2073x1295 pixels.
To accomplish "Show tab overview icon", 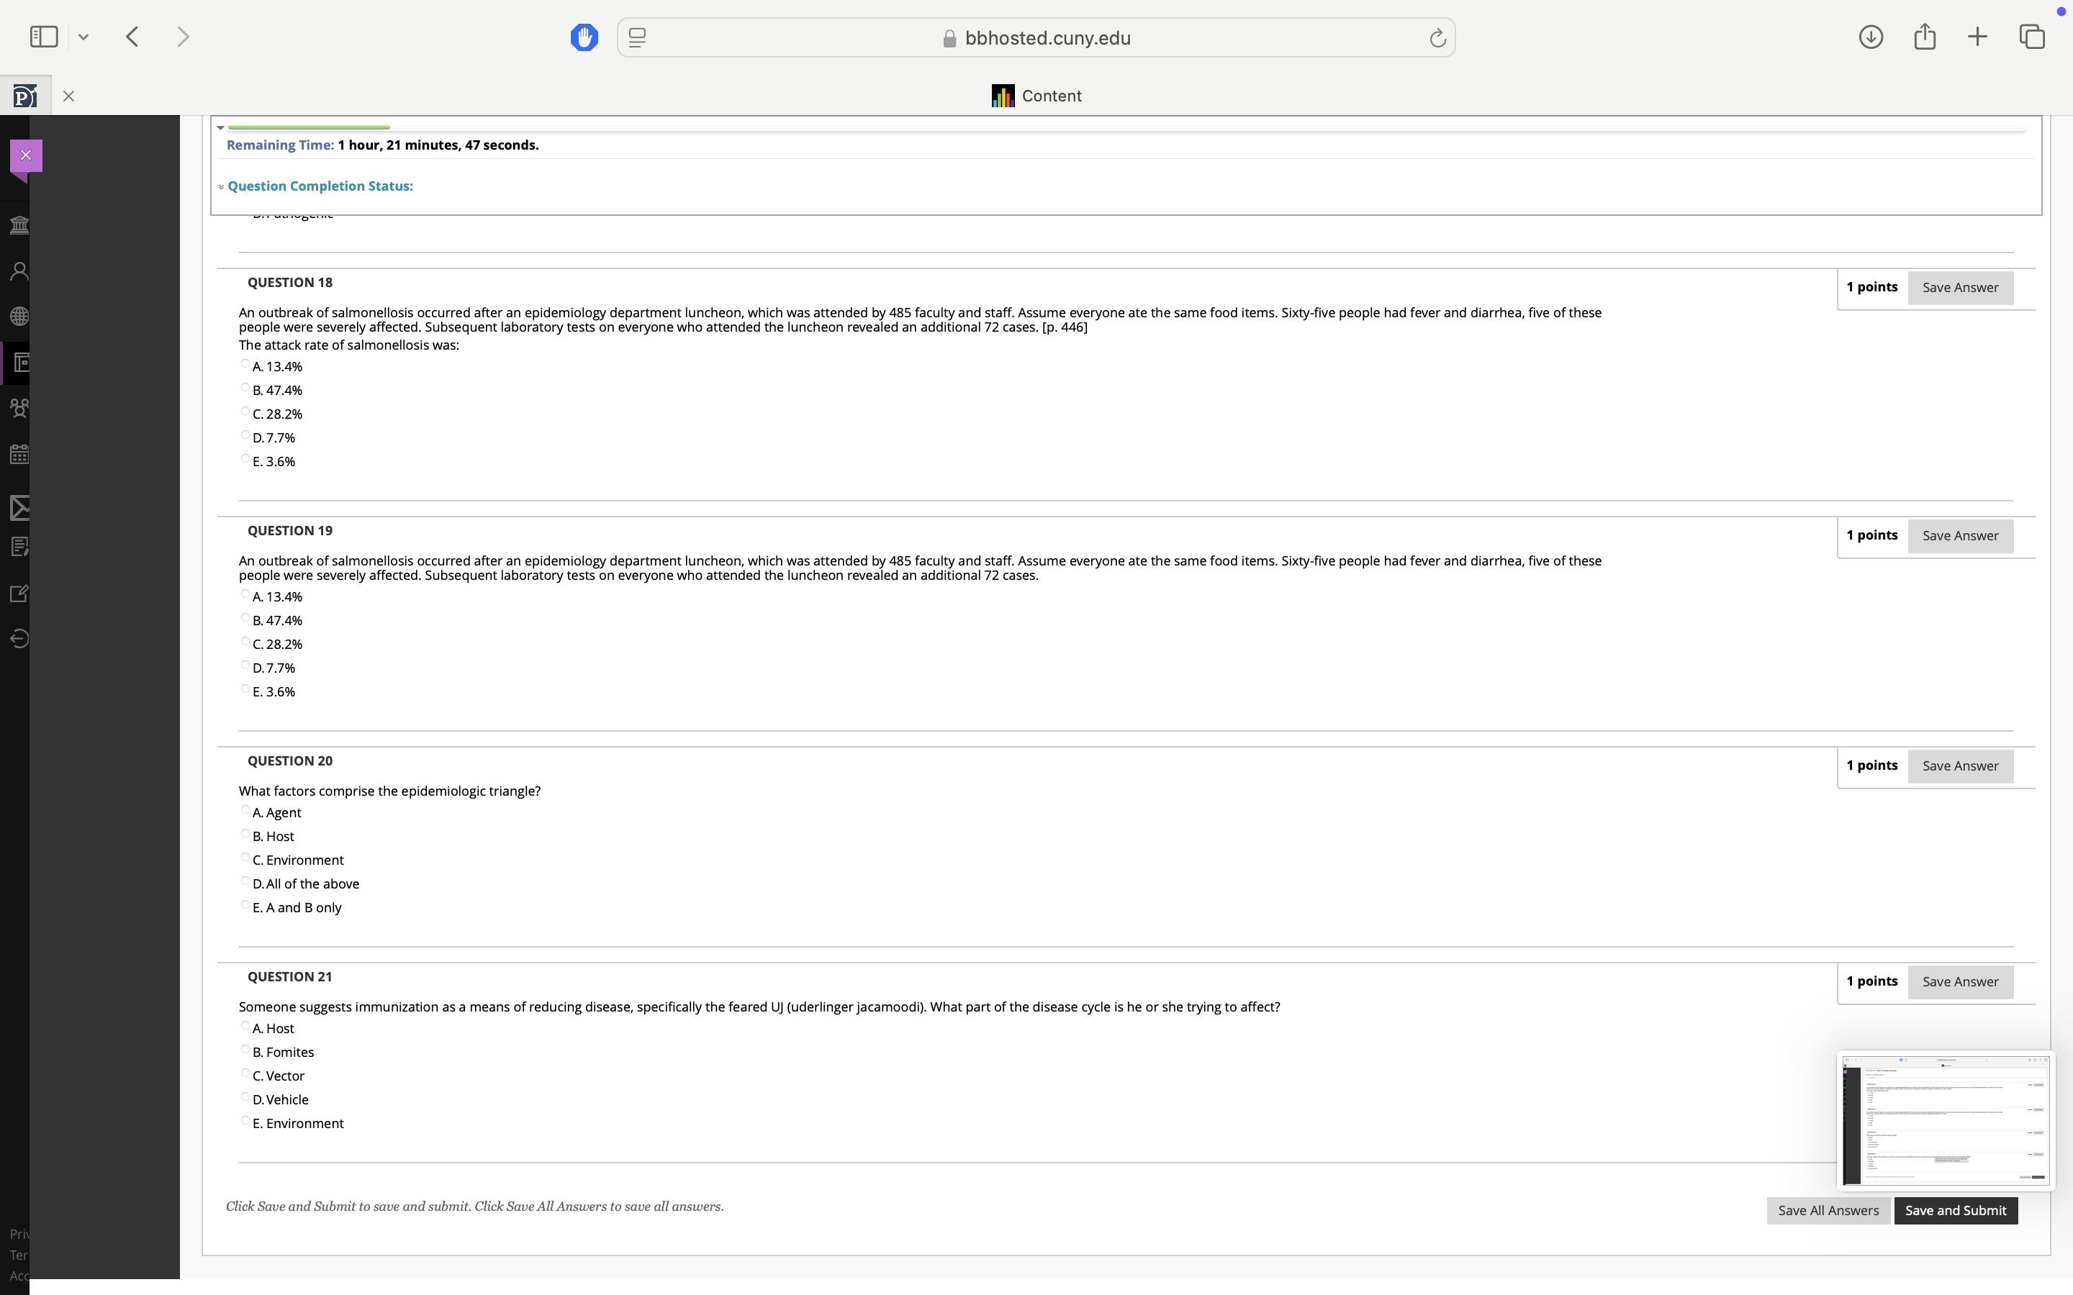I will tap(2032, 37).
